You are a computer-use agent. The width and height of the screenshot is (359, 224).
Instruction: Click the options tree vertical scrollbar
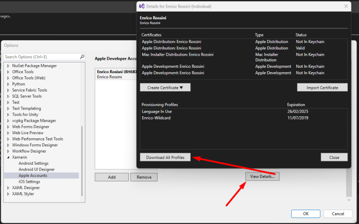pos(82,161)
